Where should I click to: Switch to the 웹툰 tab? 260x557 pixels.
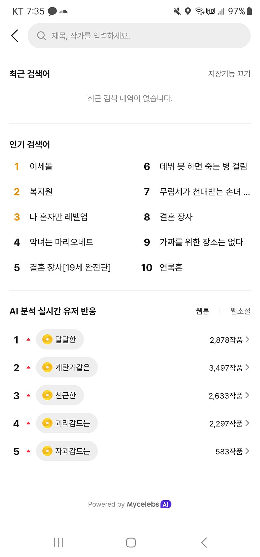pos(202,311)
